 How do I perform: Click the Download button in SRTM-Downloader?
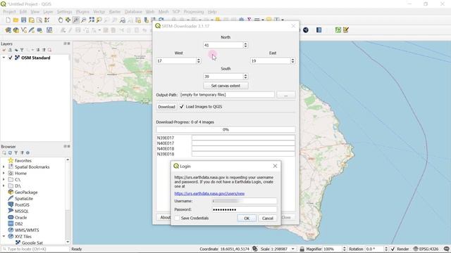pyautogui.click(x=166, y=107)
